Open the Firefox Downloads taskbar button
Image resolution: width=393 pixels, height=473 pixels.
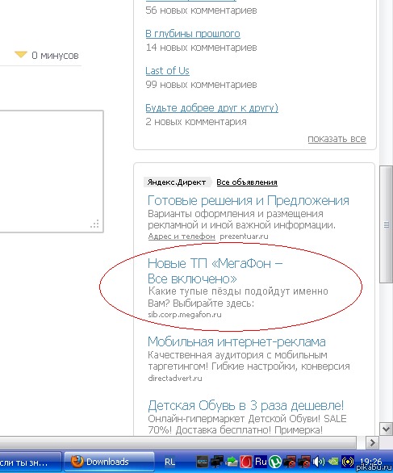[x=109, y=462]
